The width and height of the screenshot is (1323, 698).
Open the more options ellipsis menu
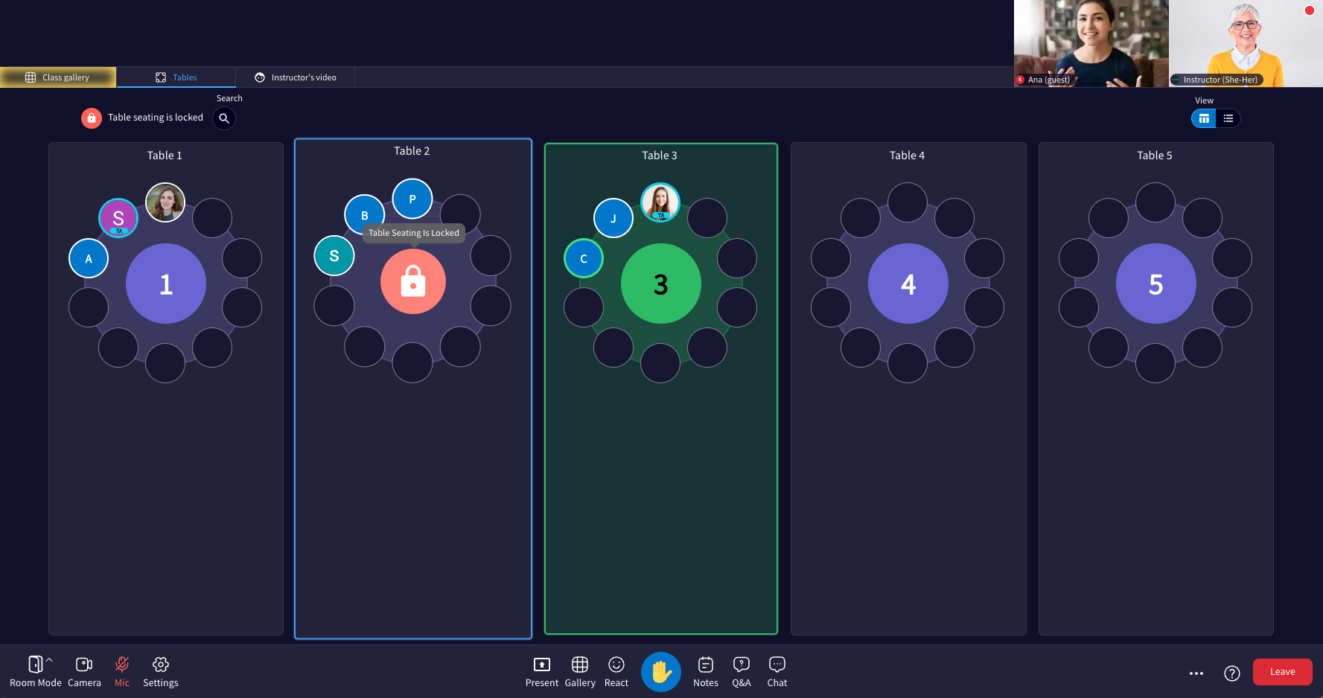(1196, 673)
